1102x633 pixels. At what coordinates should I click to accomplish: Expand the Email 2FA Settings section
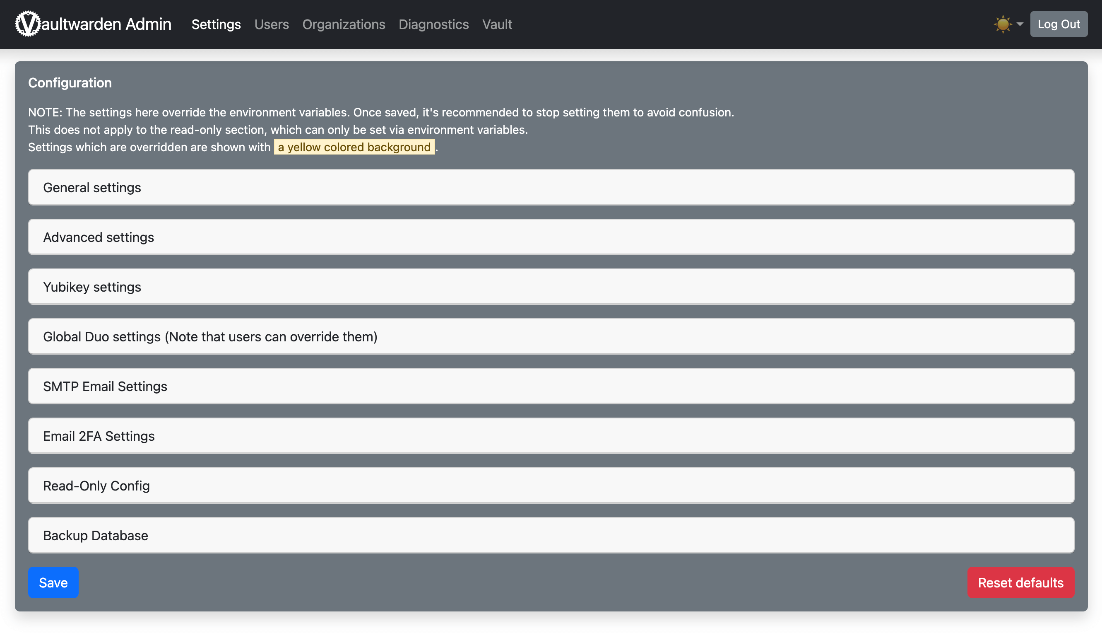(x=551, y=436)
